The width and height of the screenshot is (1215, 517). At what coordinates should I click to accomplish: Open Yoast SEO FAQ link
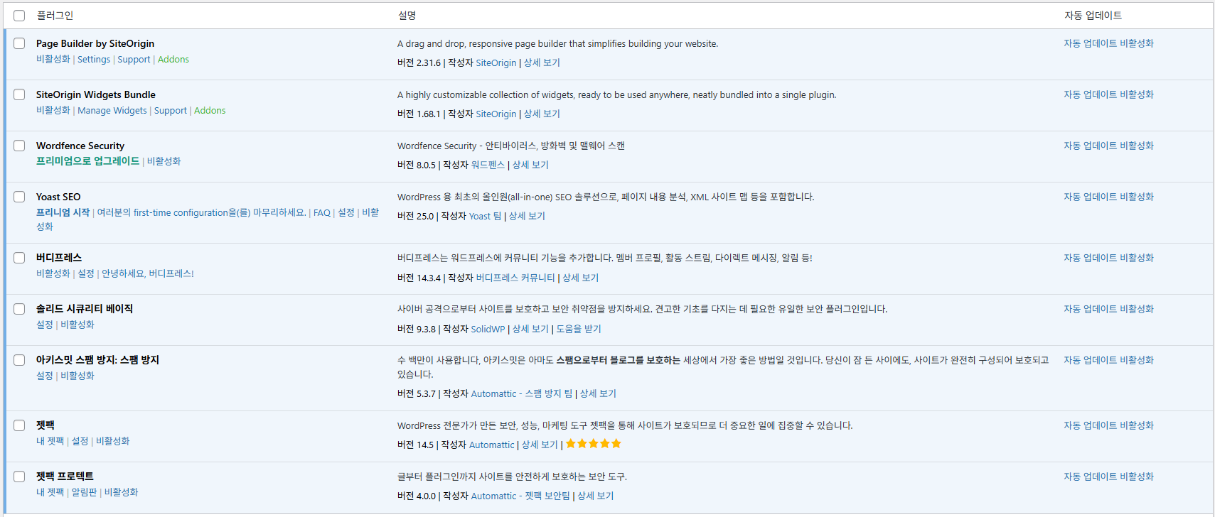[x=322, y=212]
